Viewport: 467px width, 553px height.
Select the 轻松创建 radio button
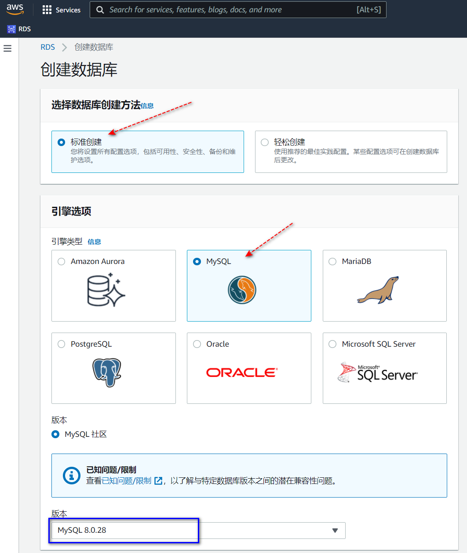265,142
